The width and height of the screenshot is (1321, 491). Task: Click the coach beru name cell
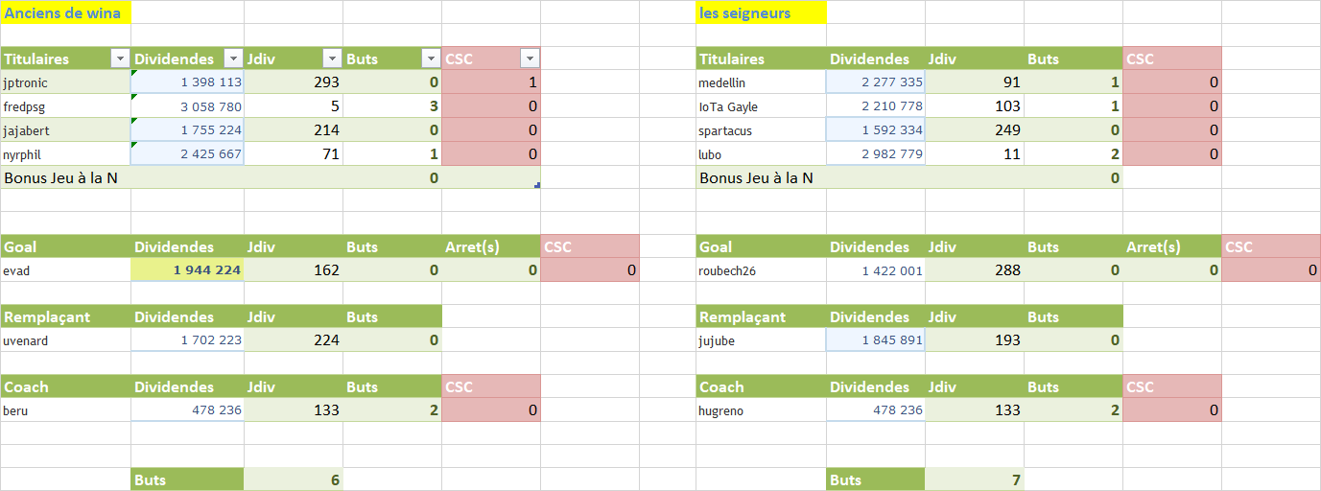click(66, 409)
